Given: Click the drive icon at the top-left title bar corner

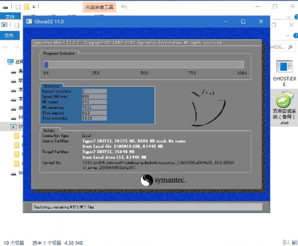Looking at the screenshot, I should point(6,7).
